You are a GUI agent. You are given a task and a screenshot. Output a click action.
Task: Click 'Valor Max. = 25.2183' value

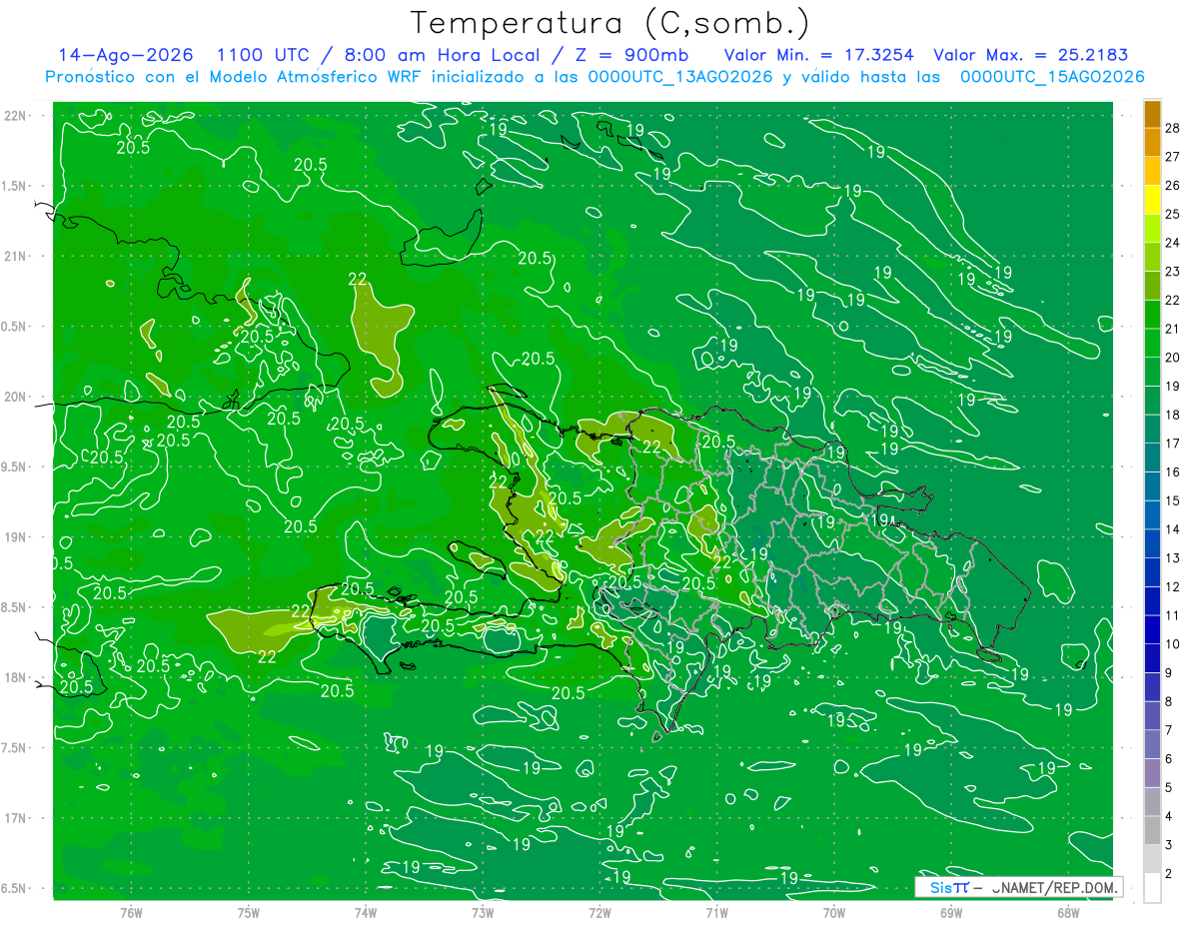[1030, 55]
